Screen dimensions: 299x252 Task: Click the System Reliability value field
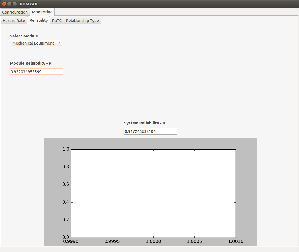click(x=151, y=131)
